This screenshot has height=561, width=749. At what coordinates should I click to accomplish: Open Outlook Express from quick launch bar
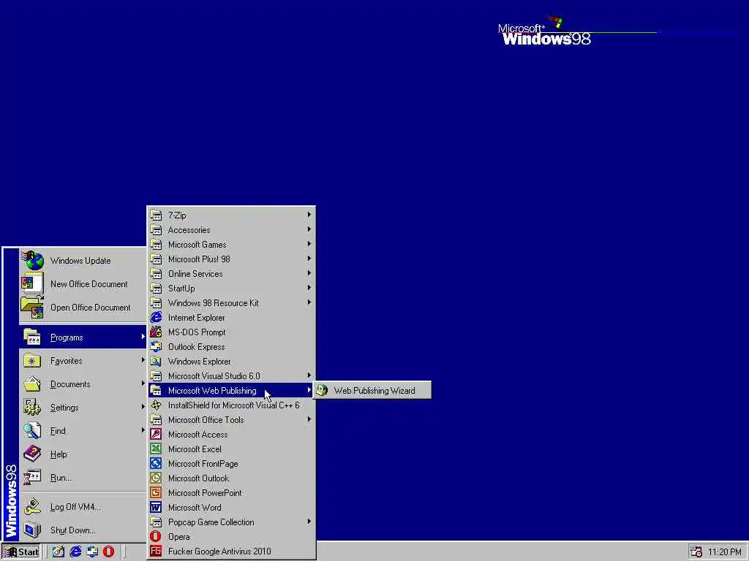[92, 552]
